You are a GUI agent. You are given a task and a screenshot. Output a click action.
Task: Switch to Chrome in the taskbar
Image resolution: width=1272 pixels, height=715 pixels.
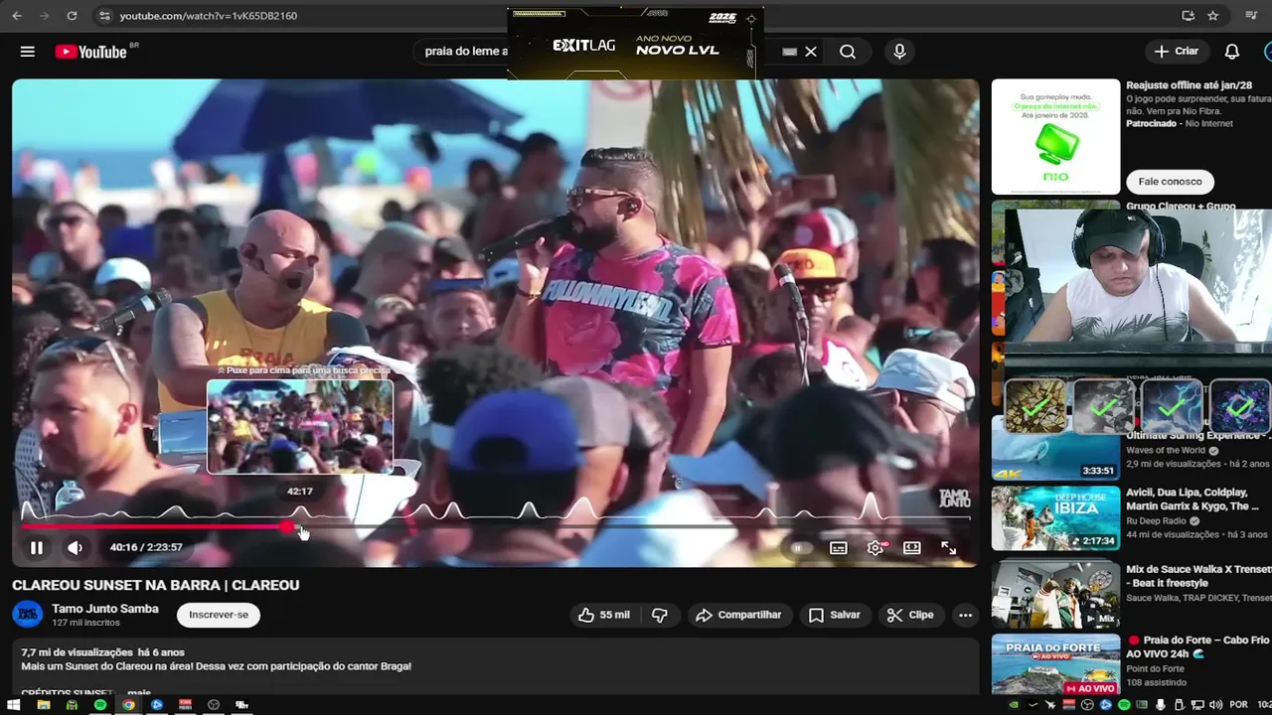click(128, 705)
